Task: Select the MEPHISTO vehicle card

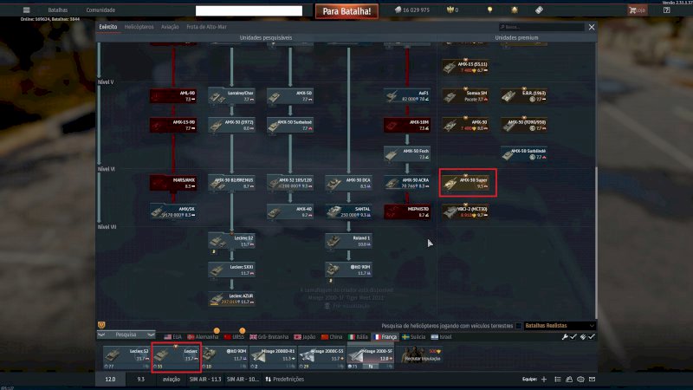Action: 407,211
